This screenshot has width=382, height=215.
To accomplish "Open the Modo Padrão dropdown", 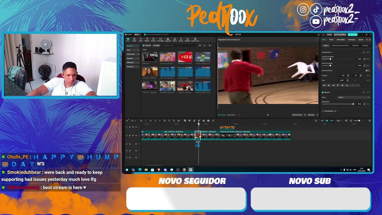I will [x=354, y=97].
